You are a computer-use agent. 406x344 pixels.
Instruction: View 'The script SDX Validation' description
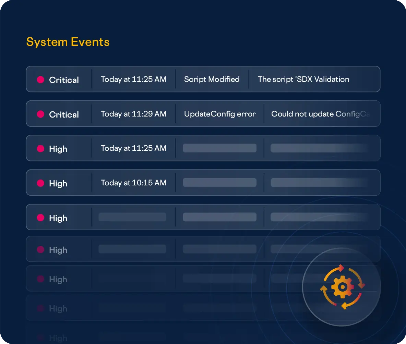[303, 79]
